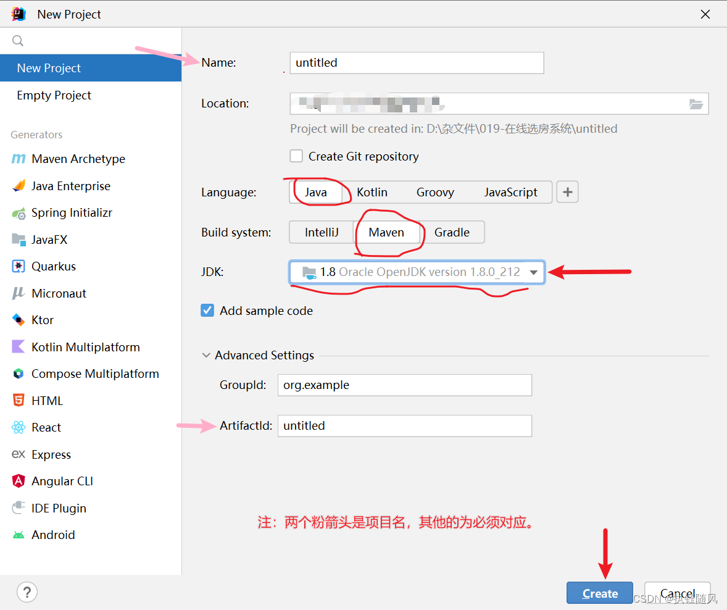Select Kotlin as the language

(x=372, y=192)
